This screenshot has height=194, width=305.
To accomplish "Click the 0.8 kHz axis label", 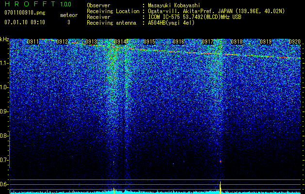I will click(x=4, y=136).
